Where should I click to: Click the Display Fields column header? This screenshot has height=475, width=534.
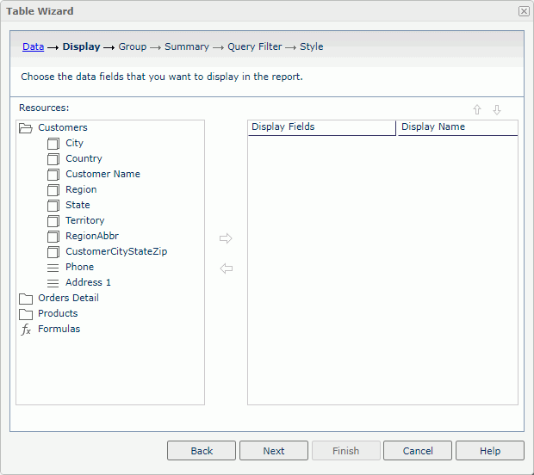(x=322, y=127)
